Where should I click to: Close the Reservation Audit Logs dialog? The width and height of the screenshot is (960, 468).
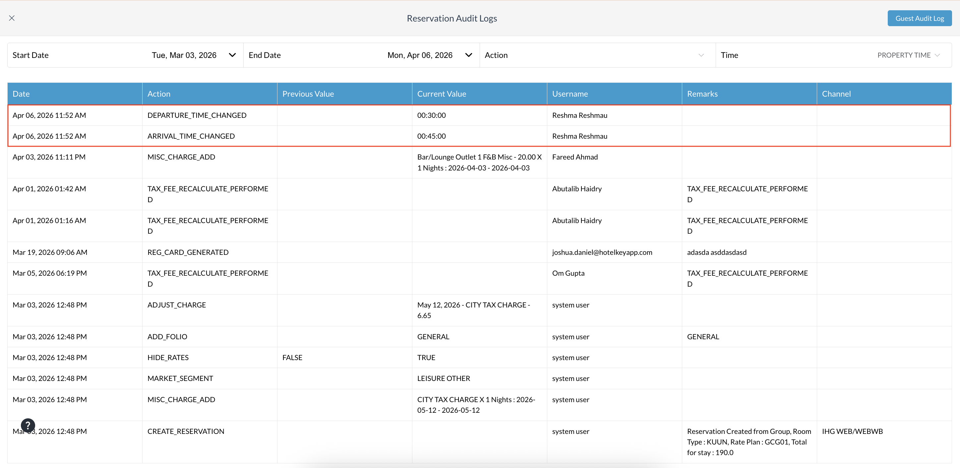click(12, 18)
